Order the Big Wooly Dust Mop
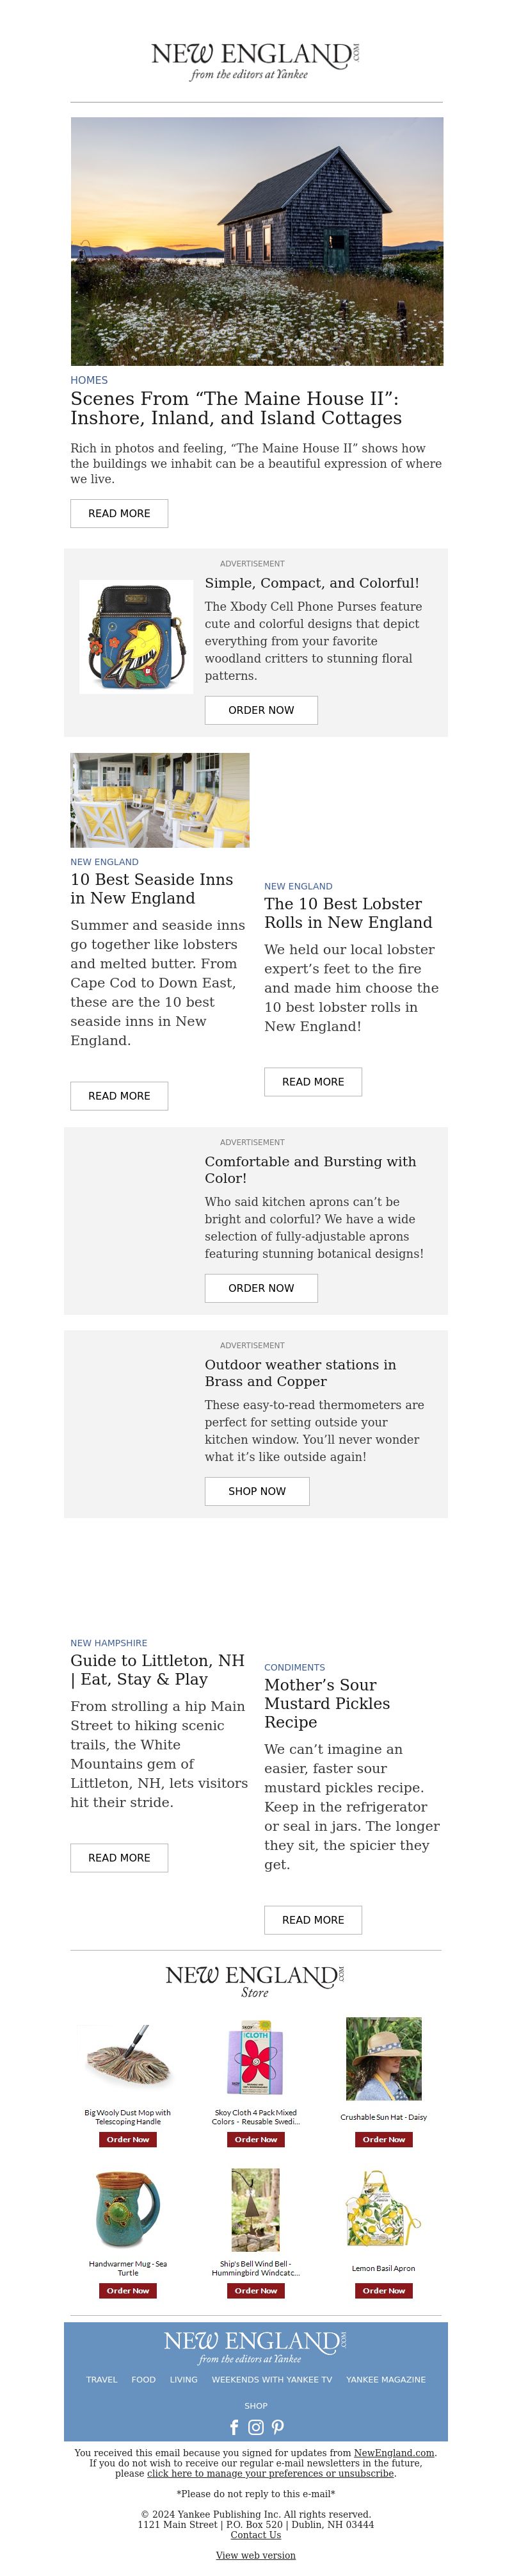 128,2139
